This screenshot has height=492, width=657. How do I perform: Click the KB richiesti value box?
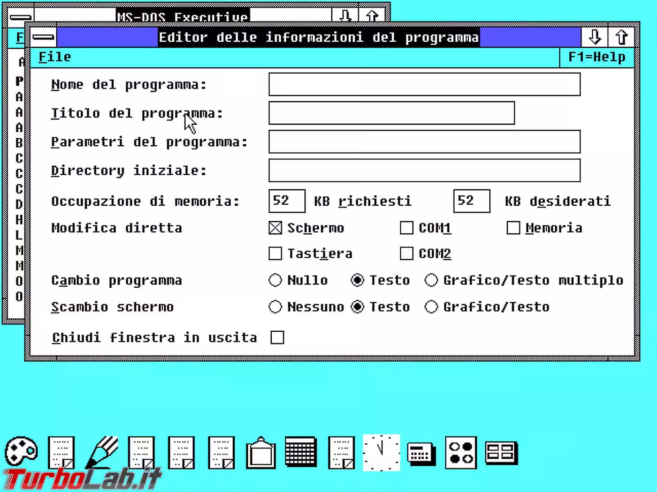click(x=286, y=201)
